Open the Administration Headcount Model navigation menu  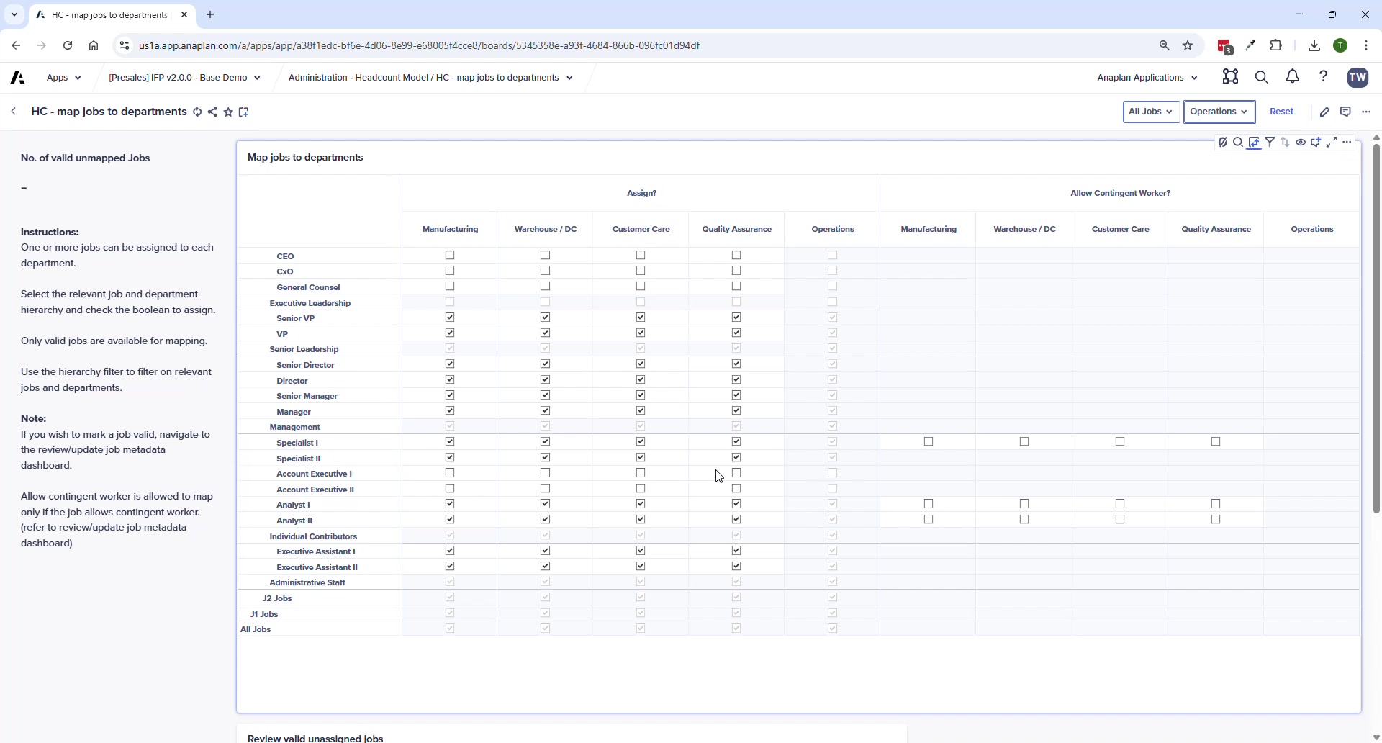(x=430, y=77)
